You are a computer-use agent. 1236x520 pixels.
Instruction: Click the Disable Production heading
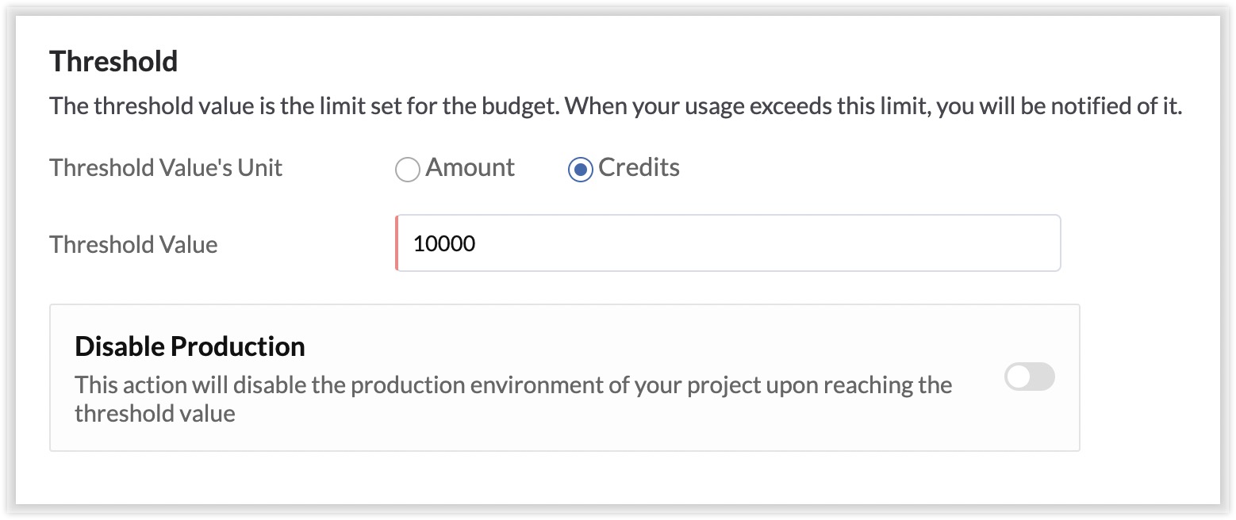190,346
